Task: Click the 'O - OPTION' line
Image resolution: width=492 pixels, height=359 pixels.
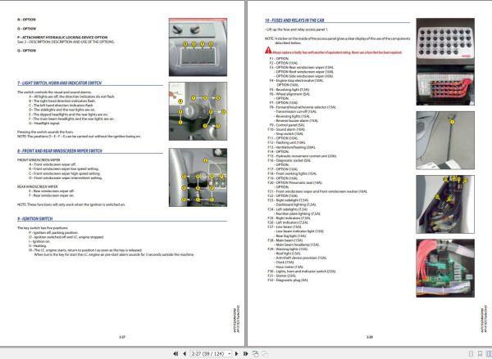Action: pyautogui.click(x=26, y=29)
